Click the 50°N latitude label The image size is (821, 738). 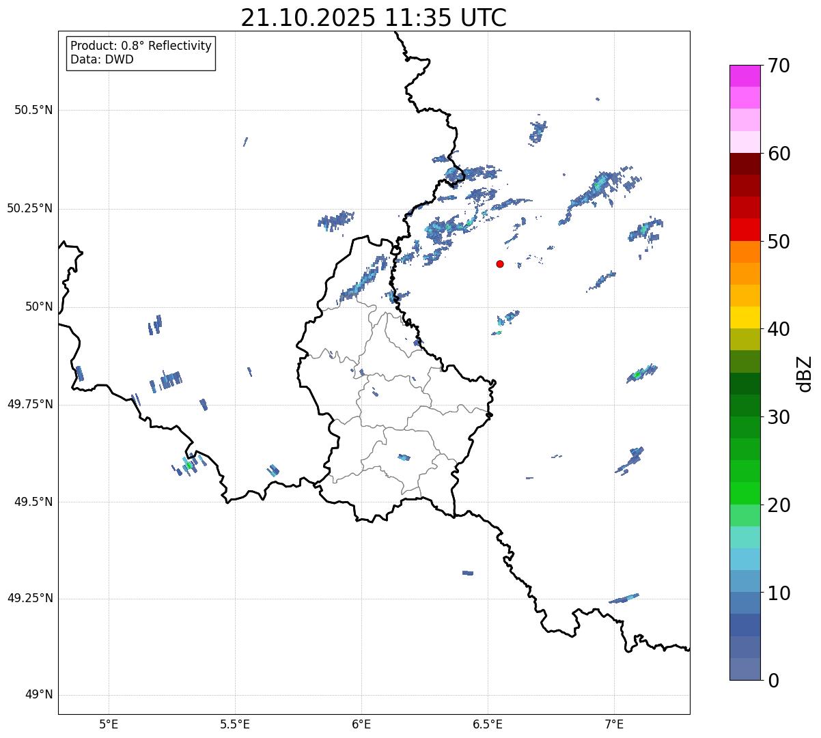pos(39,307)
